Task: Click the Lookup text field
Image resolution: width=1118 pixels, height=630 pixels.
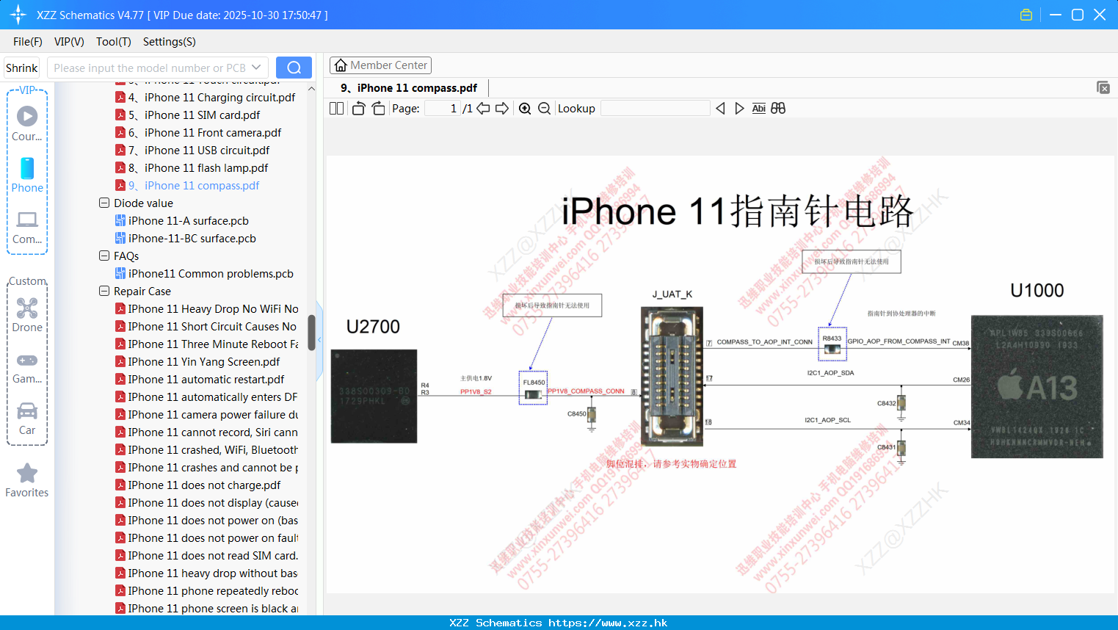Action: point(656,108)
